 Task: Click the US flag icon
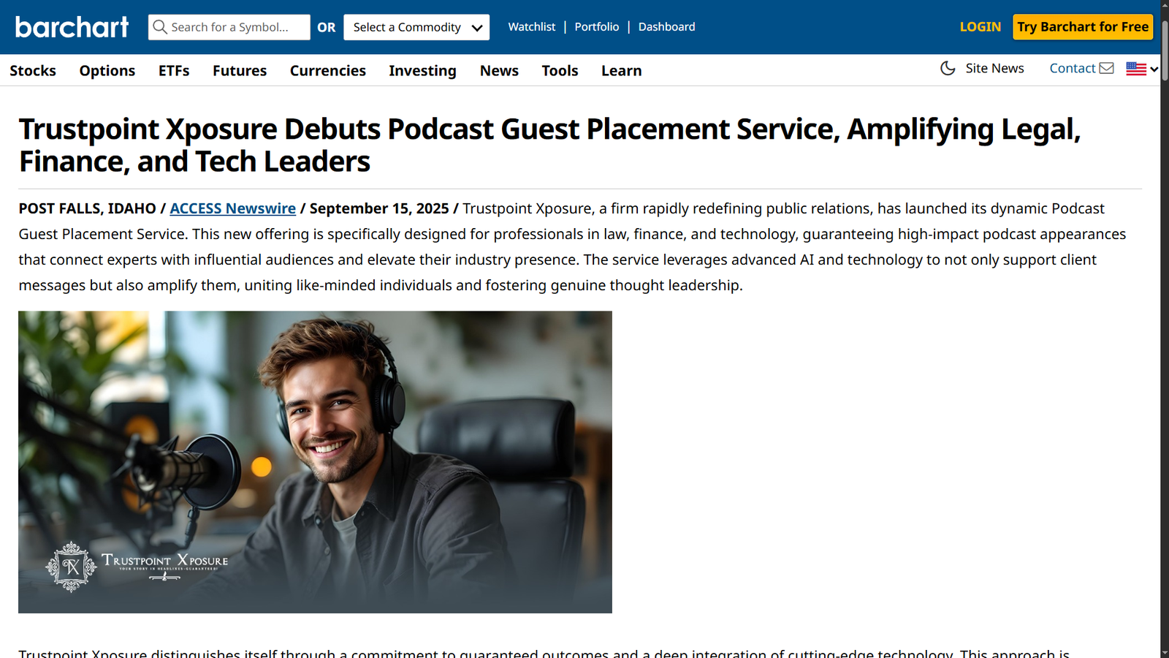[1135, 69]
